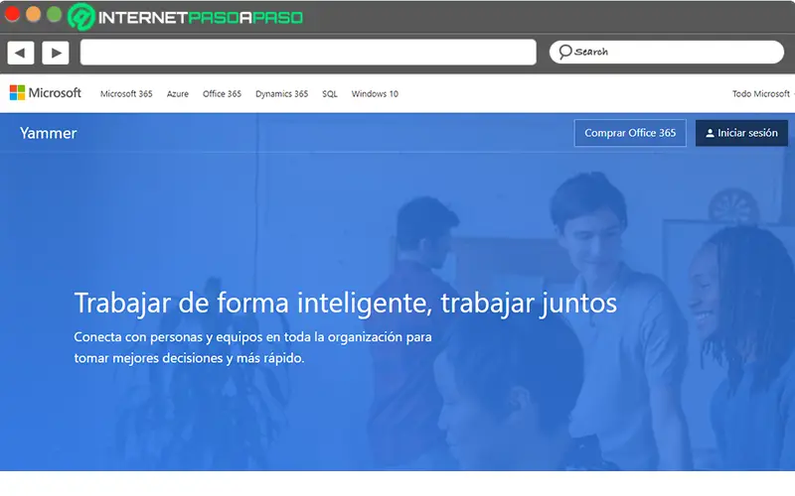Click the Microsoft logo

[45, 92]
